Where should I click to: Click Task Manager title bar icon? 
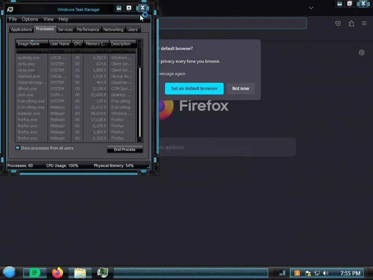point(10,9)
